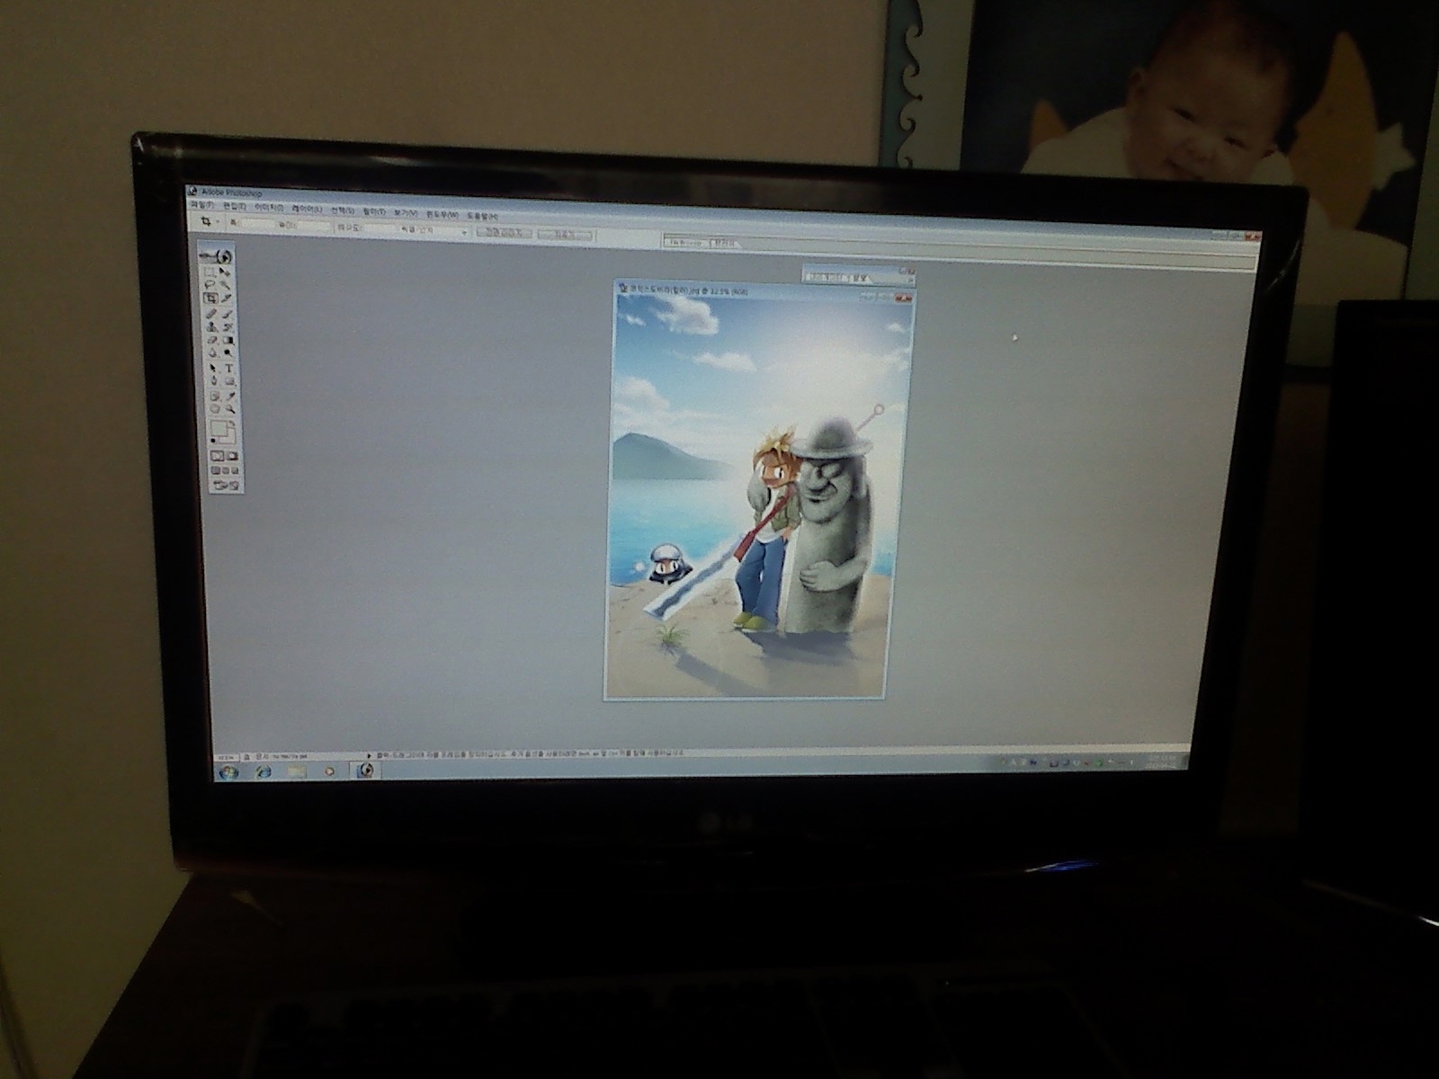Viewport: 1439px width, 1079px height.
Task: Open the 편집(E) menu
Action: point(235,206)
